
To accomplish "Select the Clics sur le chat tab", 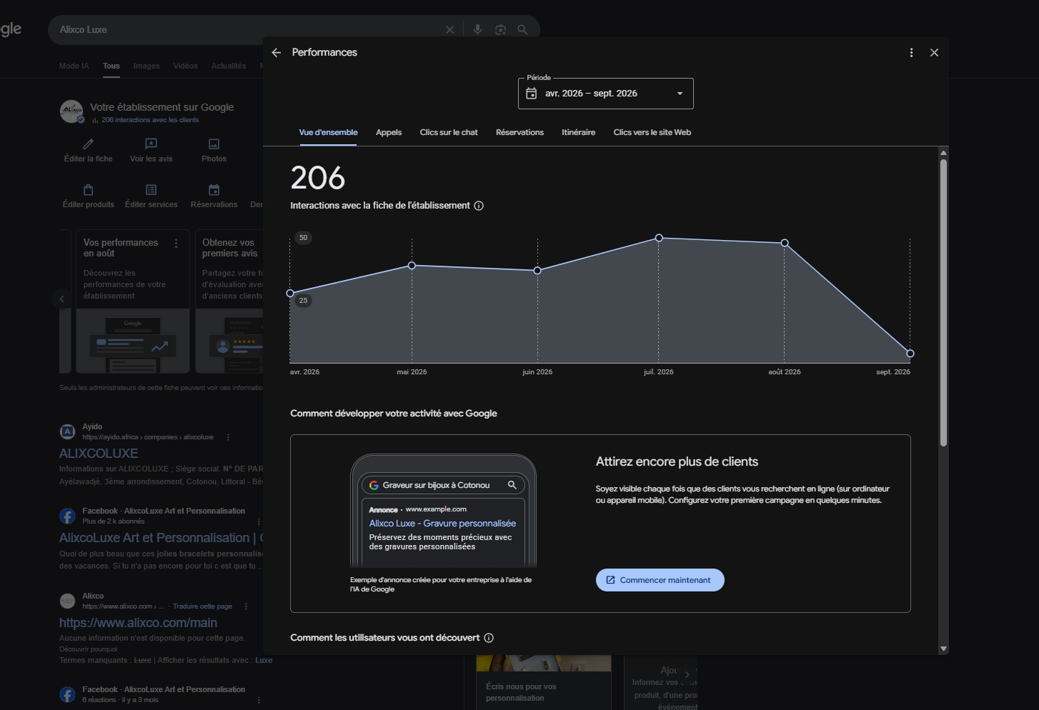I will click(449, 133).
